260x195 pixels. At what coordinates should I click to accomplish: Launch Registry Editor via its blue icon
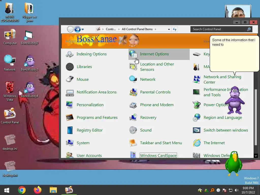70,130
